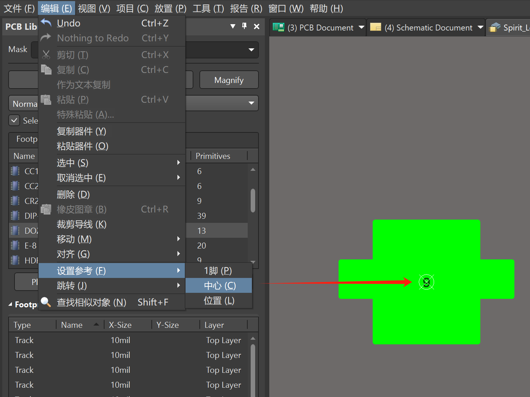This screenshot has width=530, height=397.
Task: Click the origin marker on green pad
Action: point(426,282)
